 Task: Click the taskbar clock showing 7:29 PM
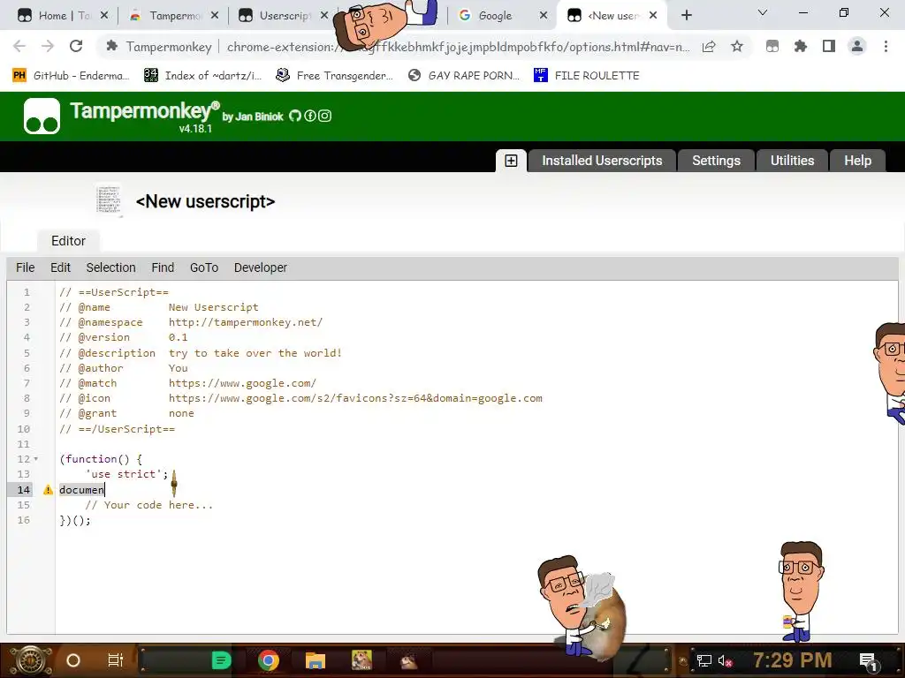click(x=793, y=660)
